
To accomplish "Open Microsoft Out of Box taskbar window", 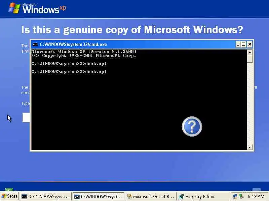I will (x=151, y=197).
